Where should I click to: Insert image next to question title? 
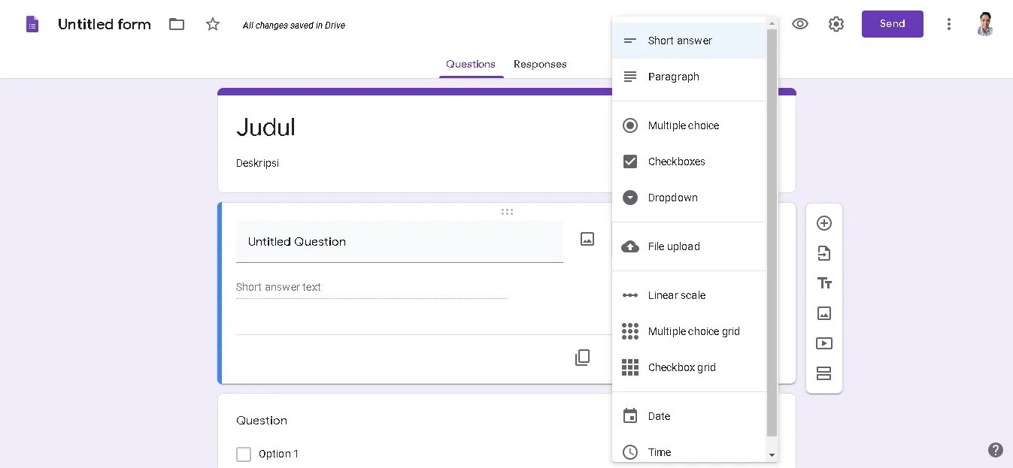587,239
